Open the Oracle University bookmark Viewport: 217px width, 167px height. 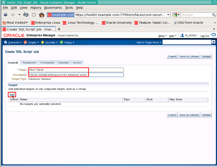(117, 22)
